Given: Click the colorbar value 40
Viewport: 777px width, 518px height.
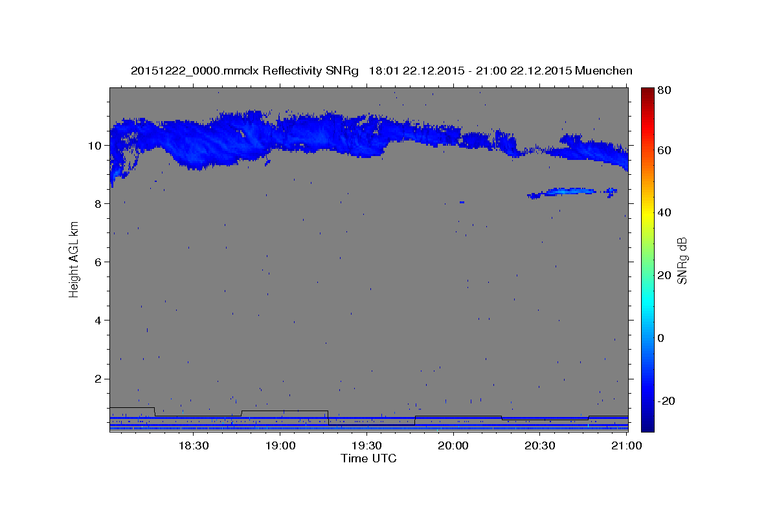Looking at the screenshot, I should 665,212.
